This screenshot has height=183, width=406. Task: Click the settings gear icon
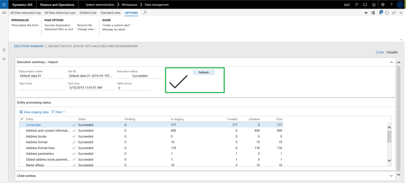[x=383, y=4]
